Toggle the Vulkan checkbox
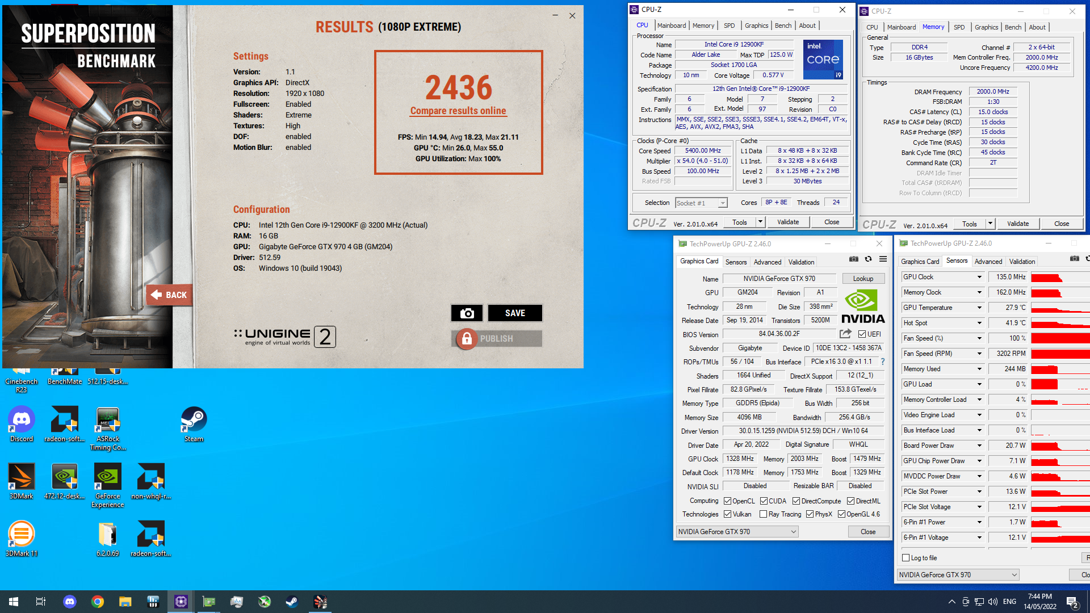The height and width of the screenshot is (613, 1090). click(728, 514)
